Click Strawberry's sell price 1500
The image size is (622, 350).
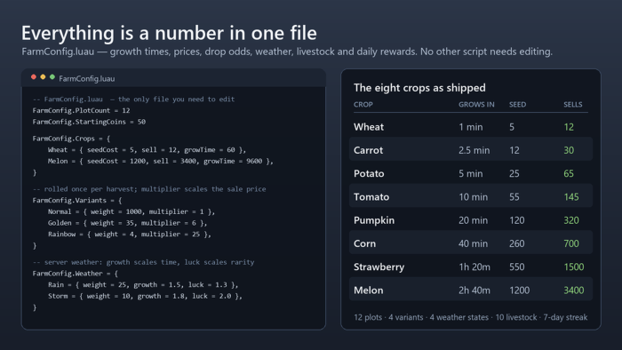click(574, 267)
